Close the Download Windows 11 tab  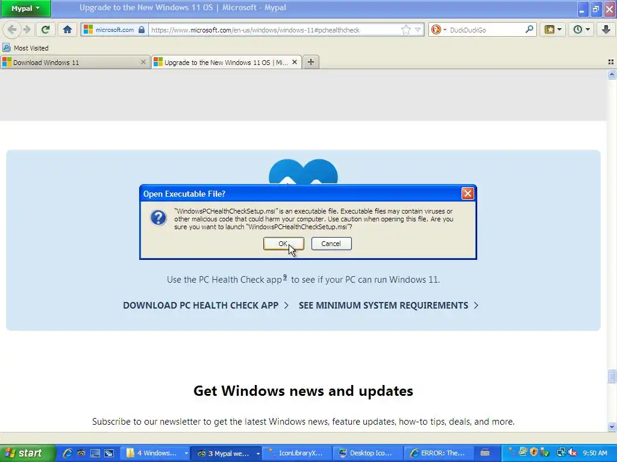pos(143,62)
